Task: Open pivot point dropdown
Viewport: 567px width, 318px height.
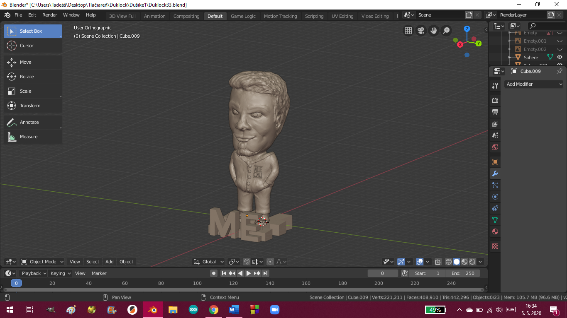Action: 234,262
